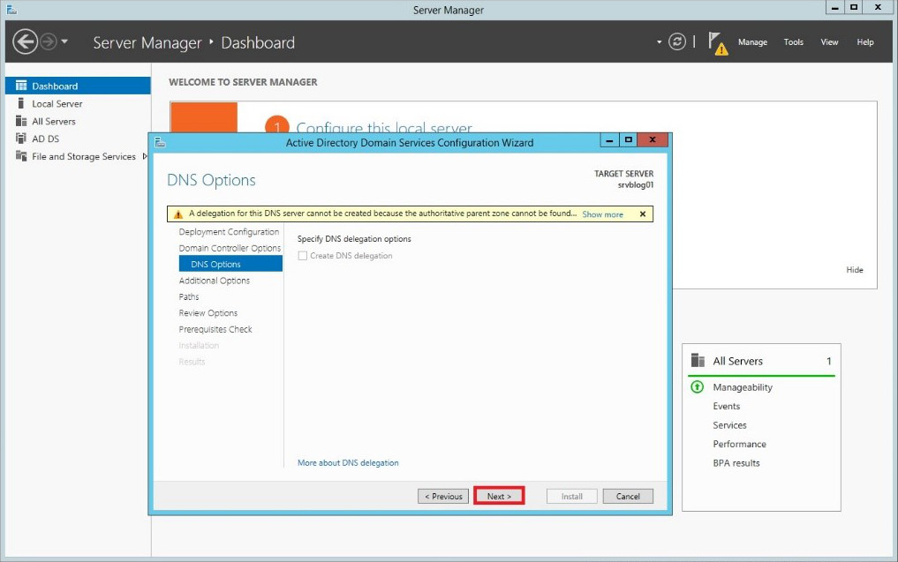The image size is (898, 562).
Task: Expand File and Storage Services arrow
Action: [145, 156]
